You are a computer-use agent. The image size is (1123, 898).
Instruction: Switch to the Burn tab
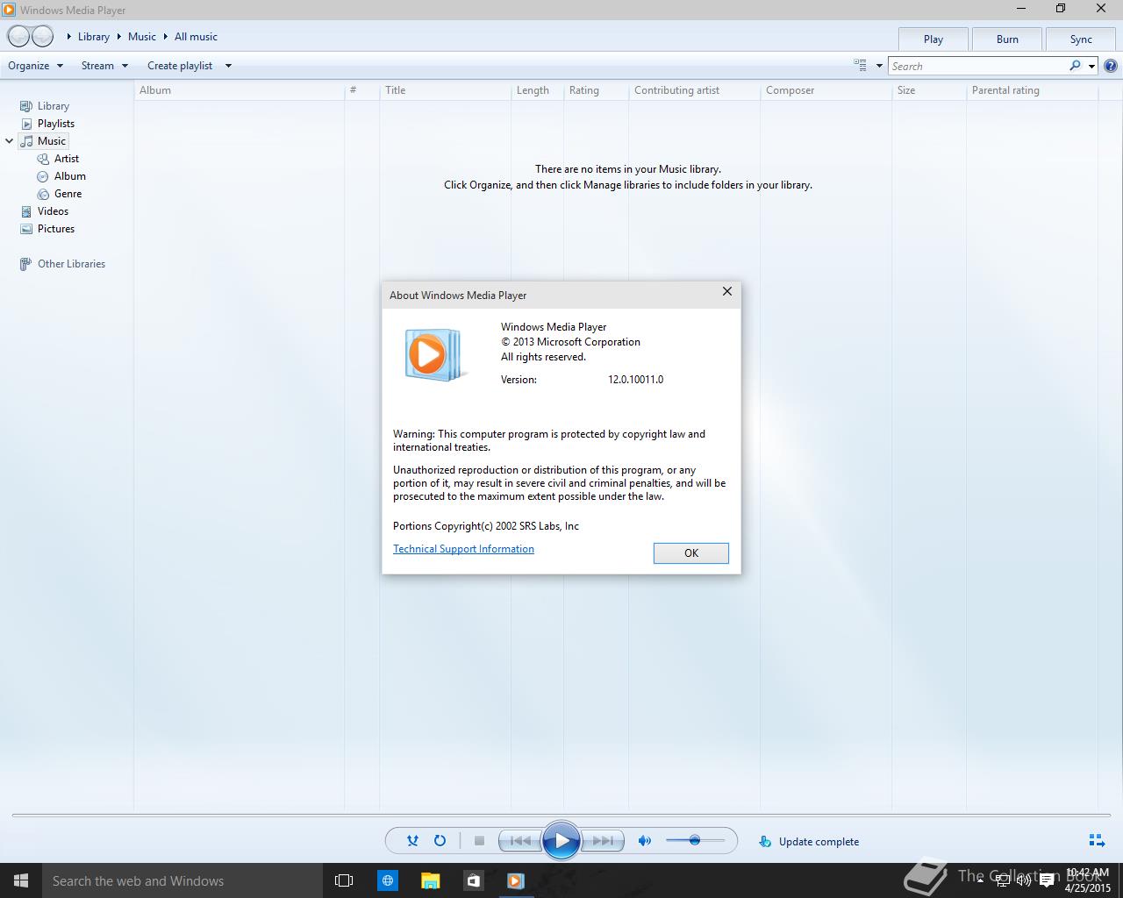(1007, 39)
